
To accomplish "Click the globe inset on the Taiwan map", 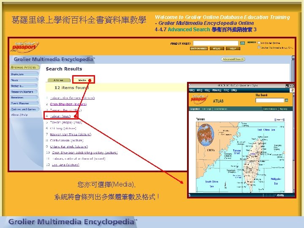I will [206, 135].
